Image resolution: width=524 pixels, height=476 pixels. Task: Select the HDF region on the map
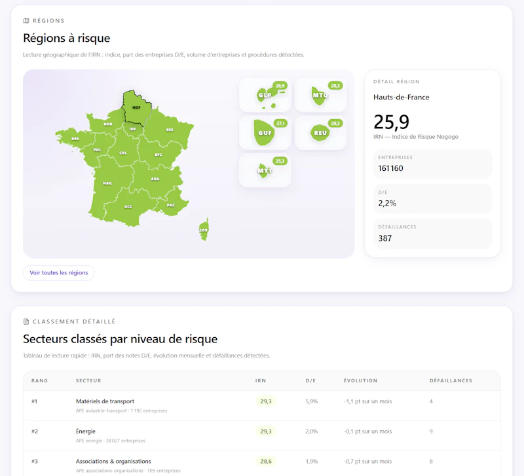136,107
